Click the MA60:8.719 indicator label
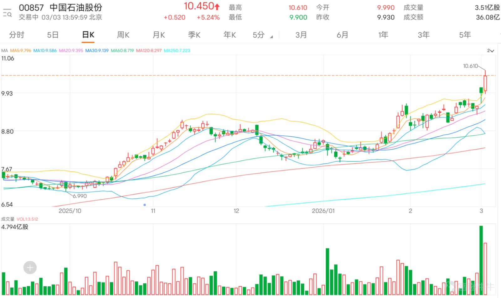 [122, 50]
